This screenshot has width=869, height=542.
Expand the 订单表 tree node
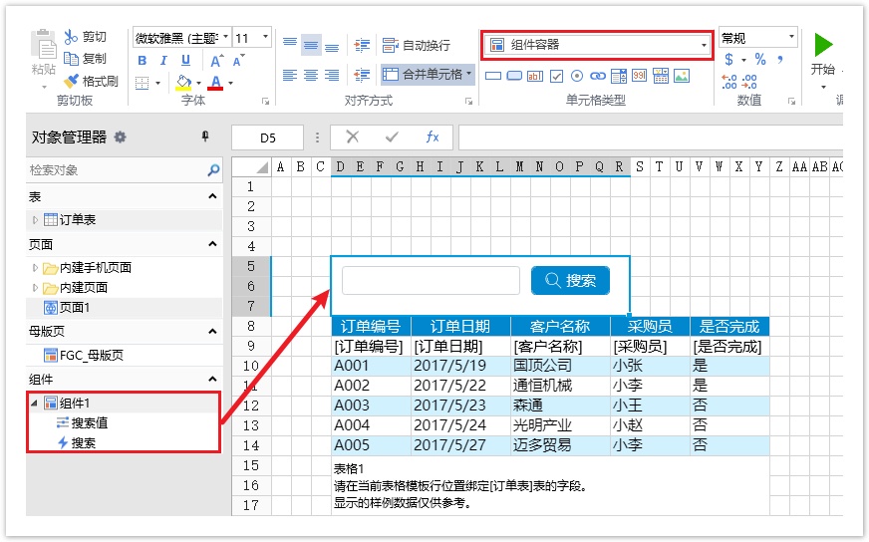tap(35, 220)
